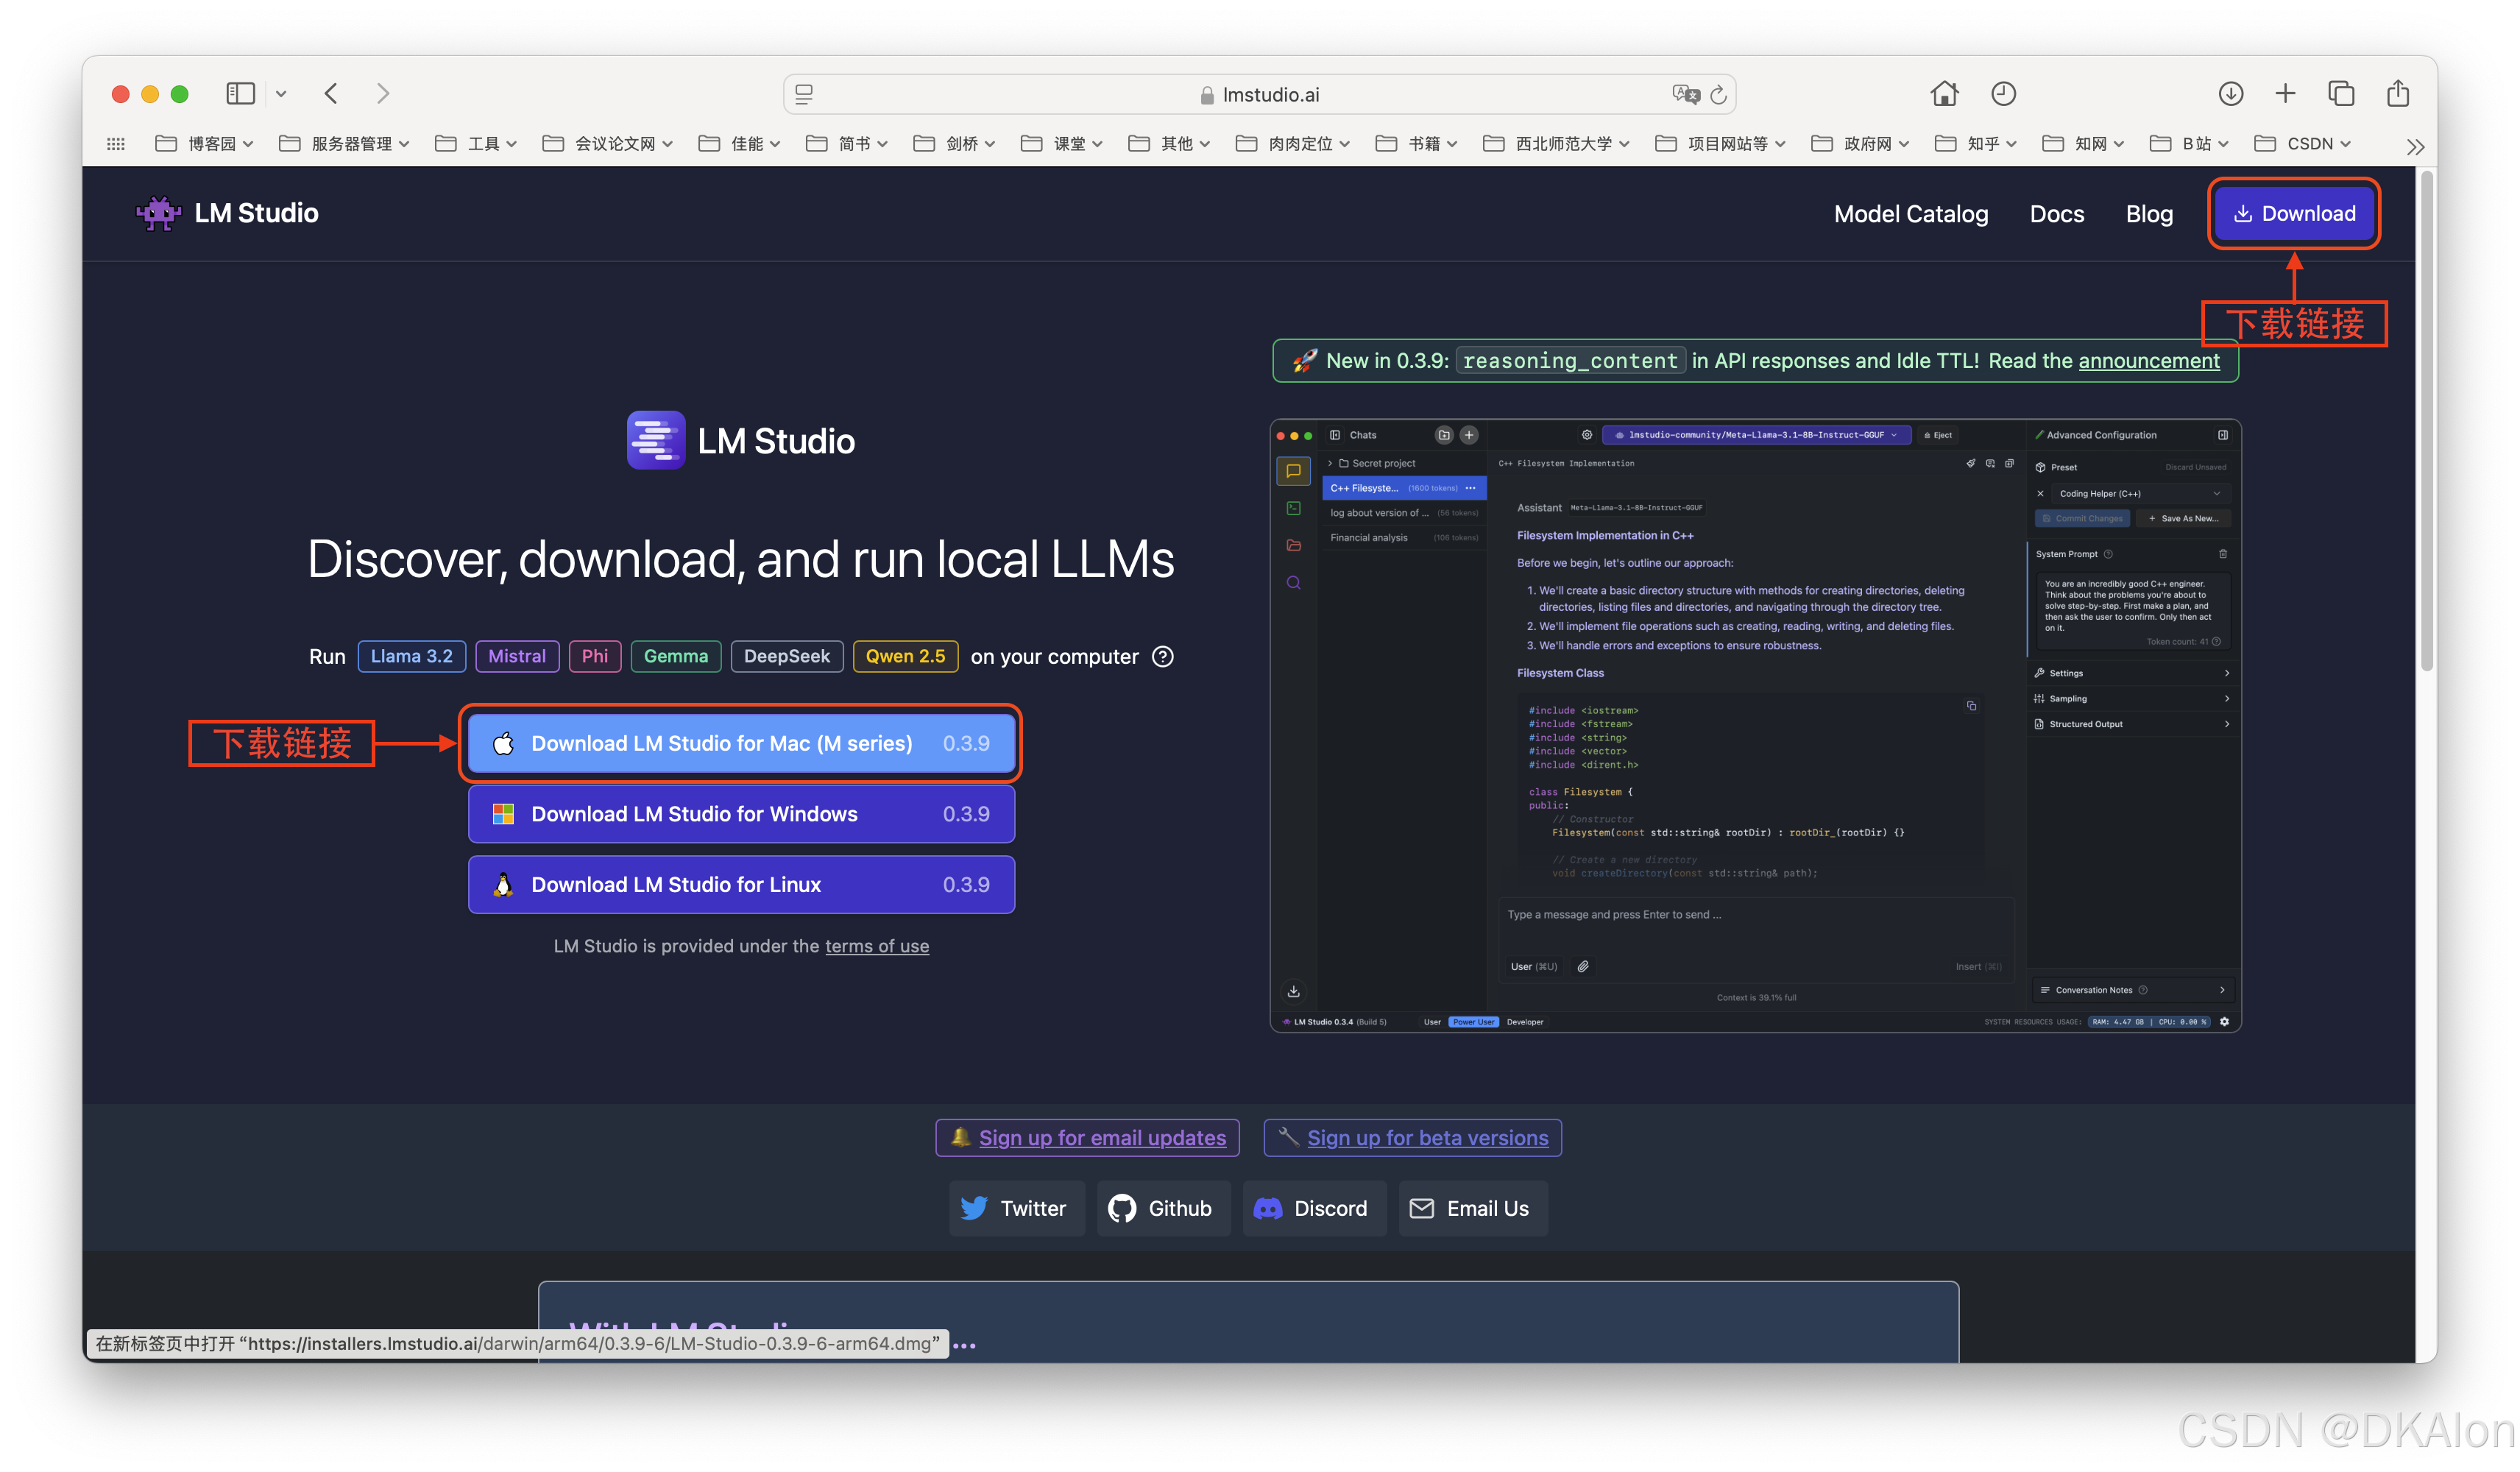Switch to User mode in status bar

pos(1433,1021)
